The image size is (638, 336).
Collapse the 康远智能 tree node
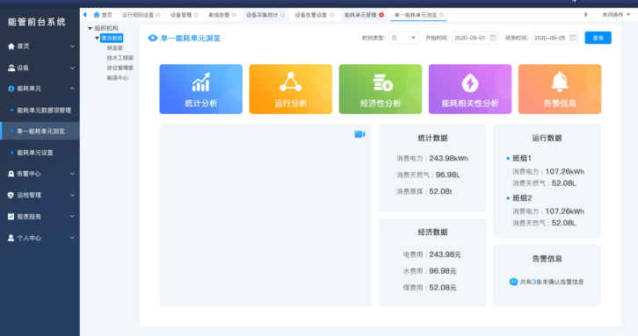[97, 39]
